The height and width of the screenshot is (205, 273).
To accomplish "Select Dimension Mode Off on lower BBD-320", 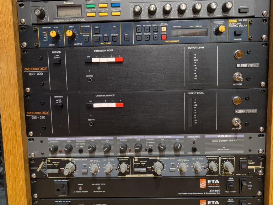I will pyautogui.click(x=89, y=105).
